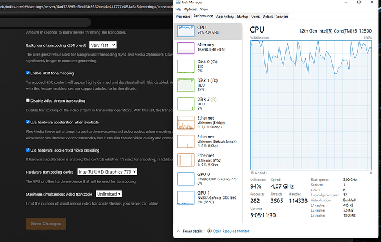Click the 4,07 GHz speed value
Screen dimensions: 381x242
tap(282, 186)
